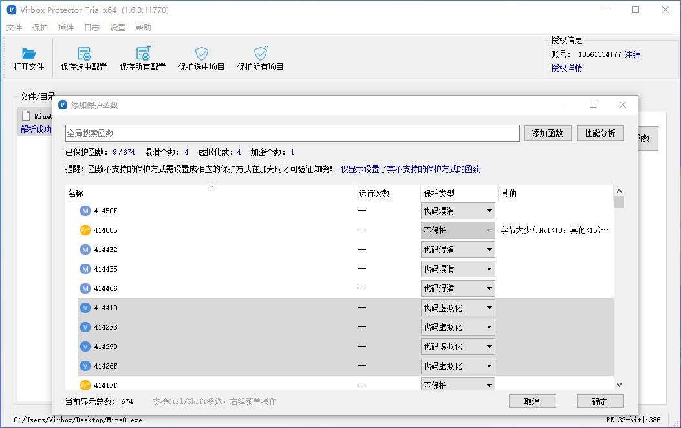The image size is (681, 428).
Task: Click the logo icon of 添加保护函数 dialog
Action: coord(63,105)
